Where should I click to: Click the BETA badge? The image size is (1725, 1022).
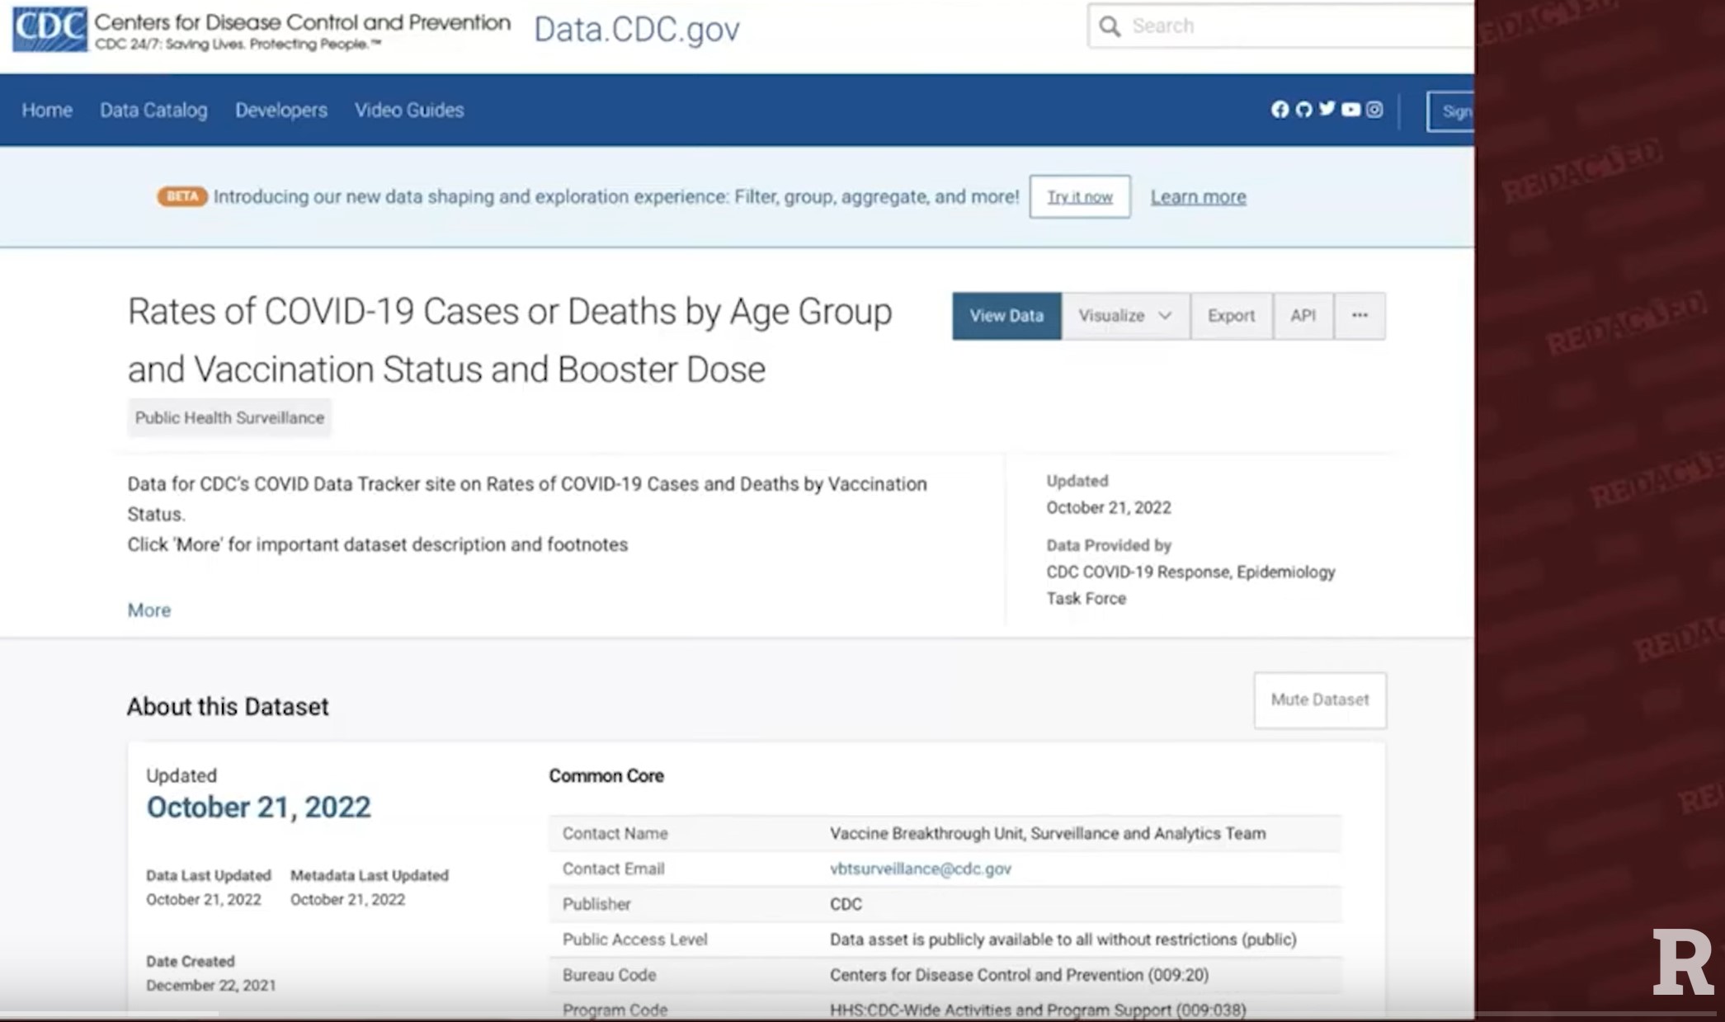(181, 196)
